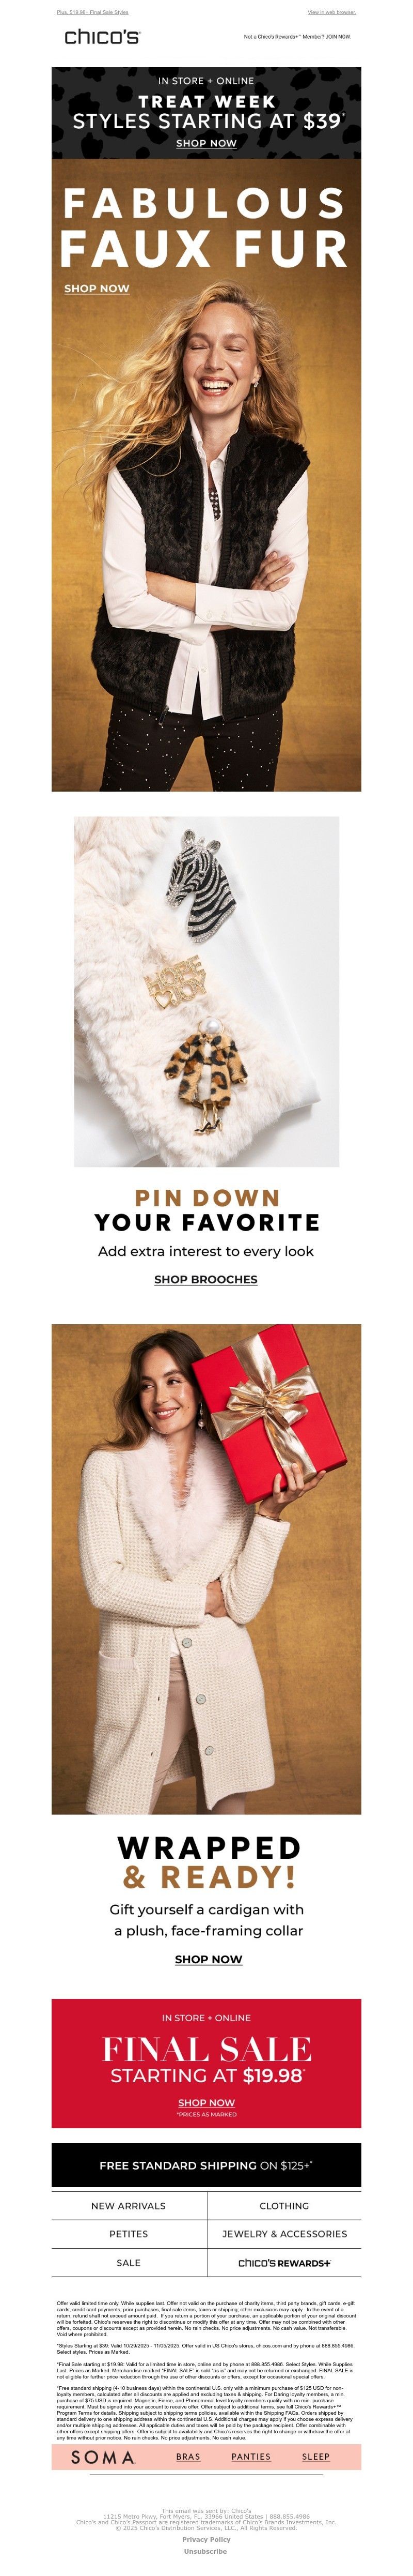Click the zebra brooch image
The height and width of the screenshot is (2576, 413).
[206, 991]
